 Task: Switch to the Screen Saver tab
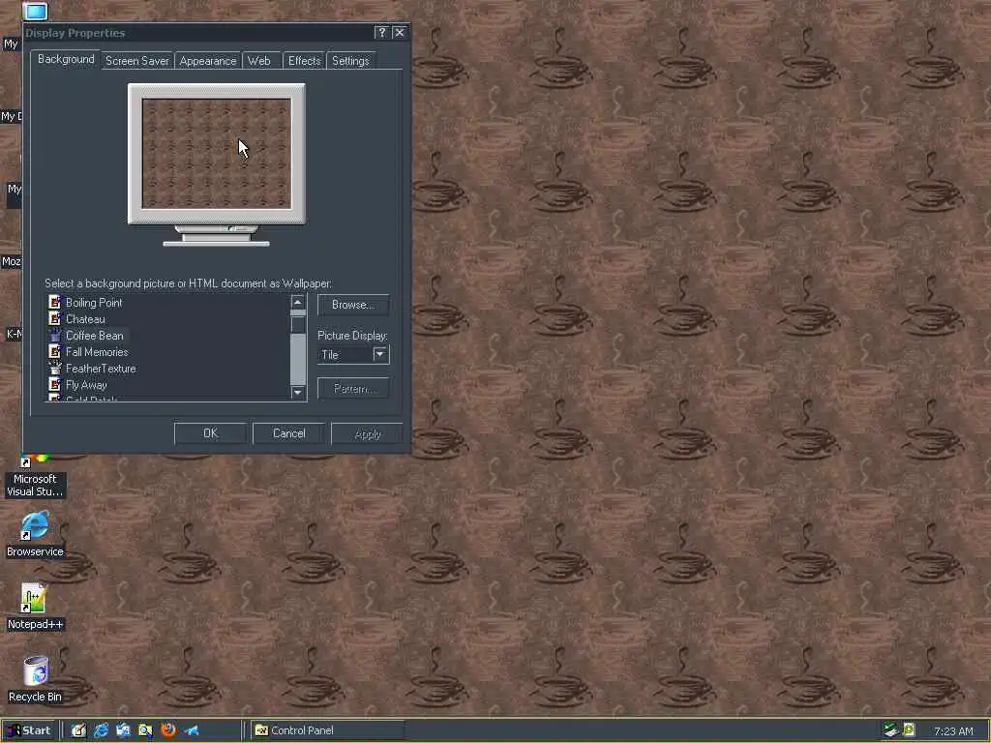click(x=137, y=61)
